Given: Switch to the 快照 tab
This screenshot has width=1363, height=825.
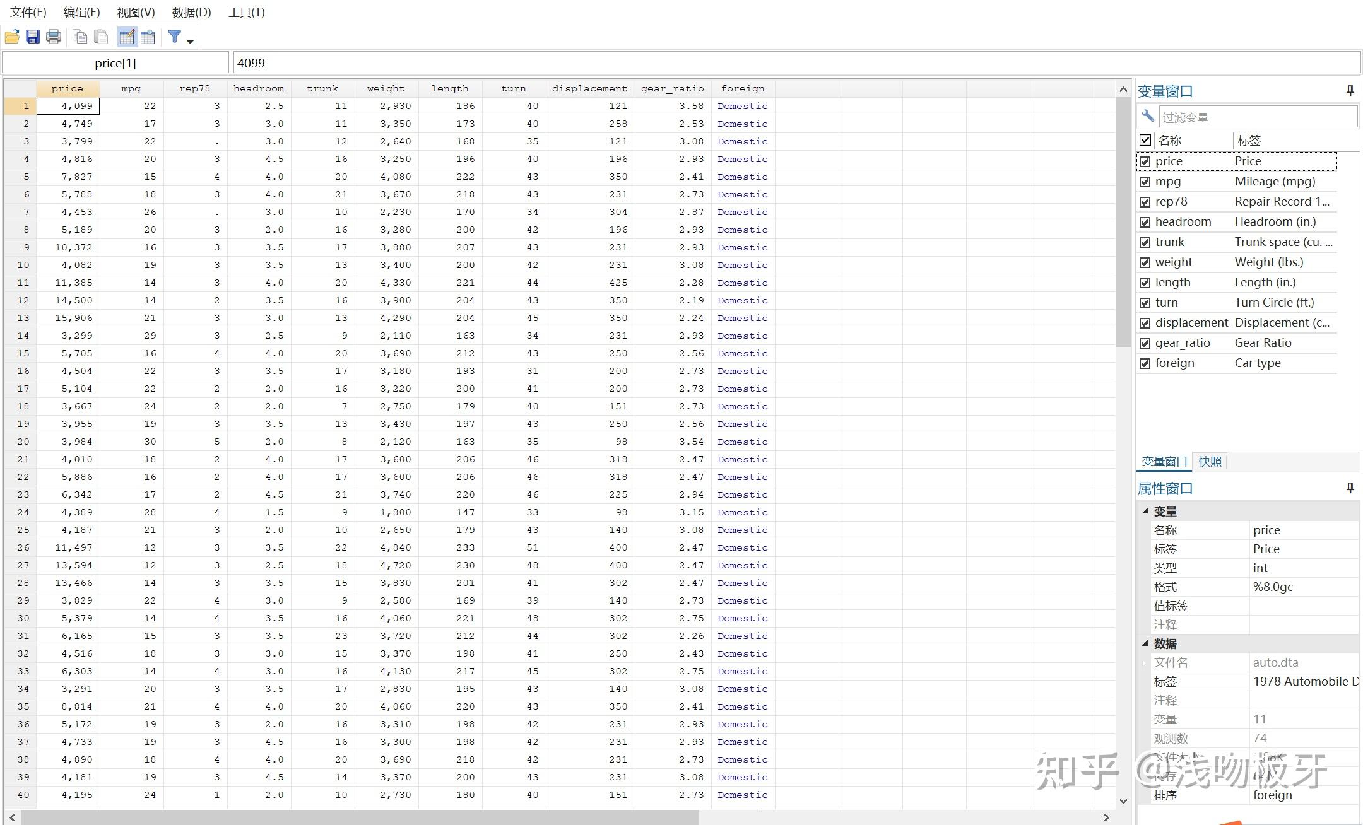Looking at the screenshot, I should (1210, 461).
